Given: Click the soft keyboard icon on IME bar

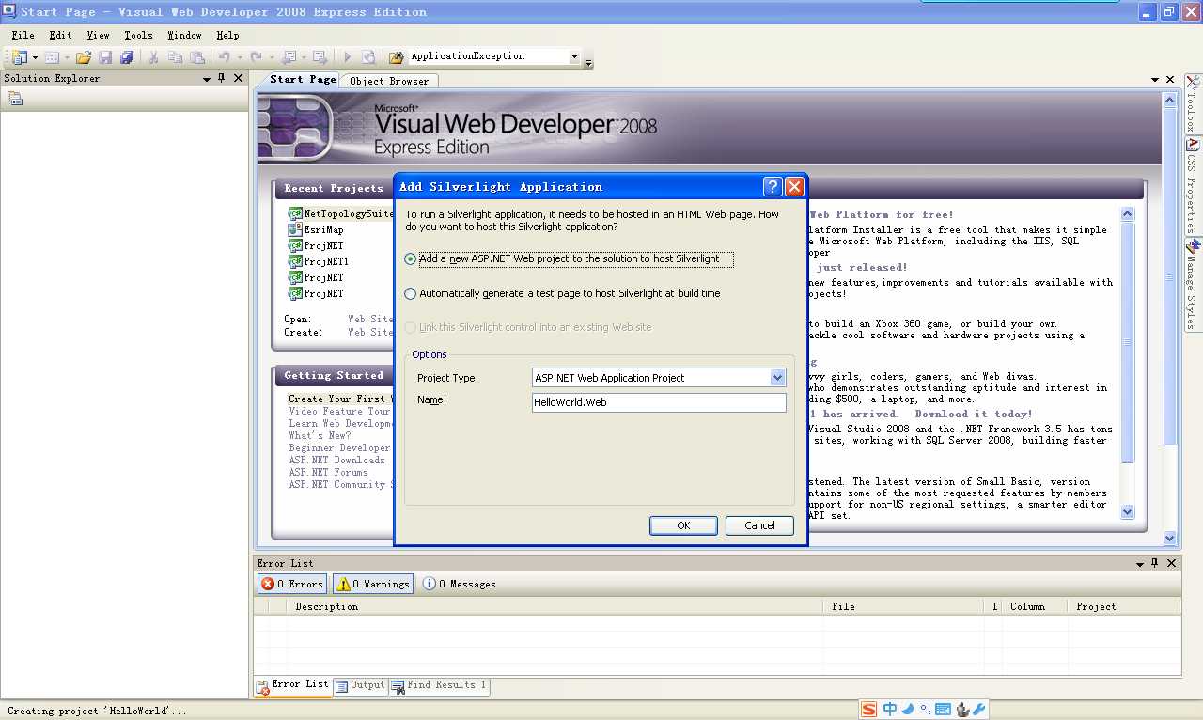Looking at the screenshot, I should point(943,710).
